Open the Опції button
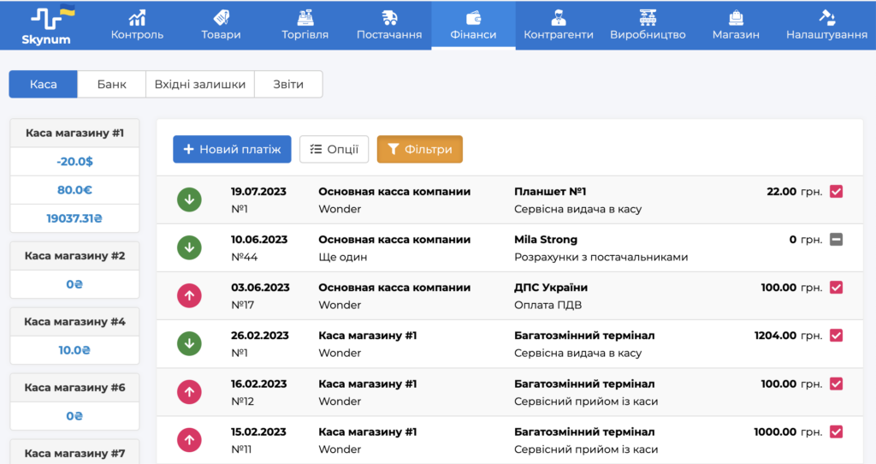This screenshot has width=876, height=464. tap(334, 149)
